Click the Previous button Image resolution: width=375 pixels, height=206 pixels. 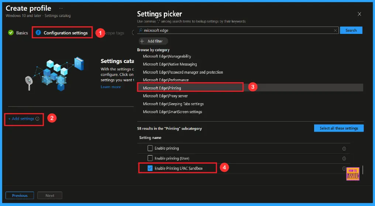point(20,195)
